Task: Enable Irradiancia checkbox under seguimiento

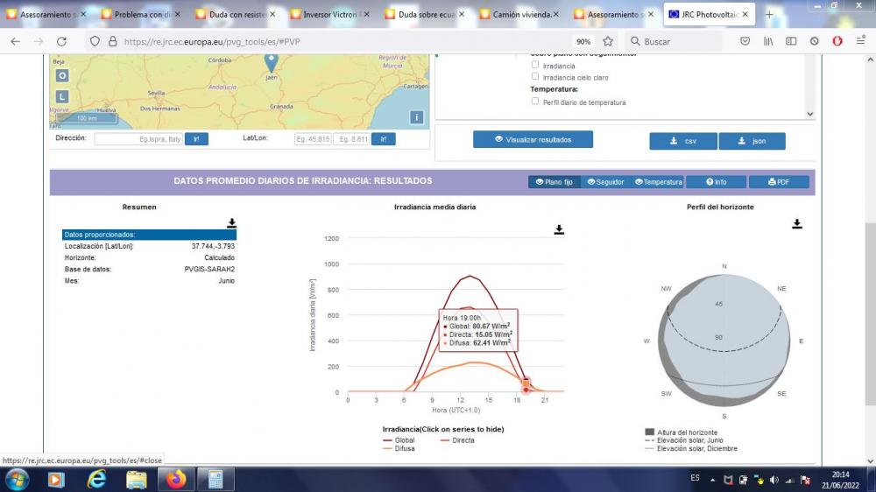Action: coord(535,65)
